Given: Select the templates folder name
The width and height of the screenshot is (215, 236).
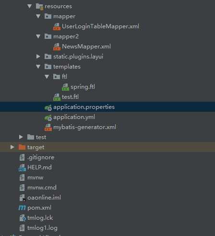Looking at the screenshot, I should click(x=67, y=67).
